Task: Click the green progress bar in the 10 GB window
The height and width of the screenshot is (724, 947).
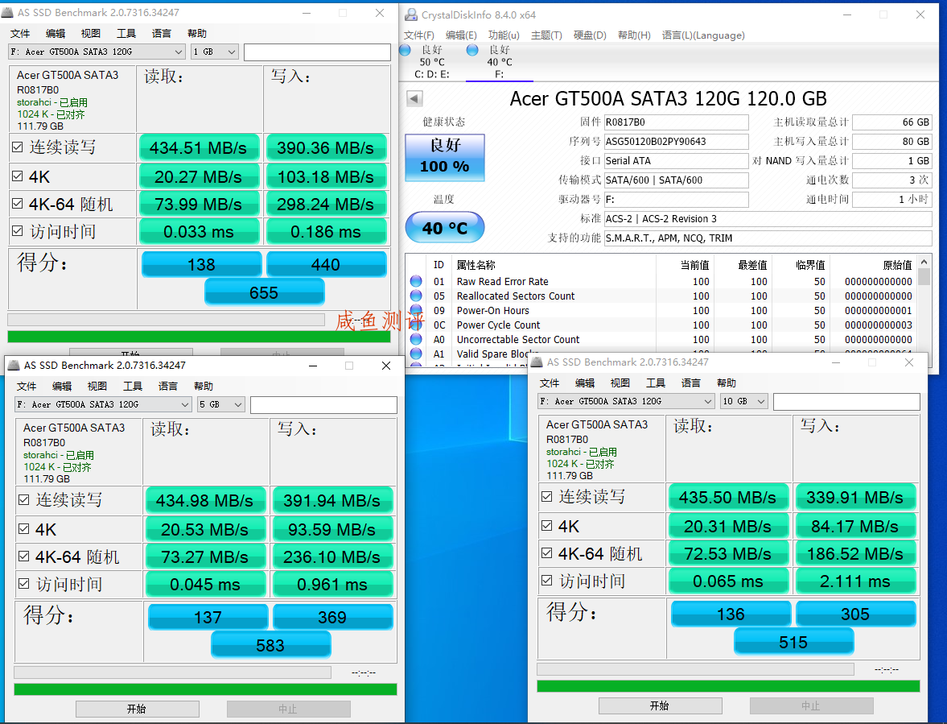Action: click(728, 686)
